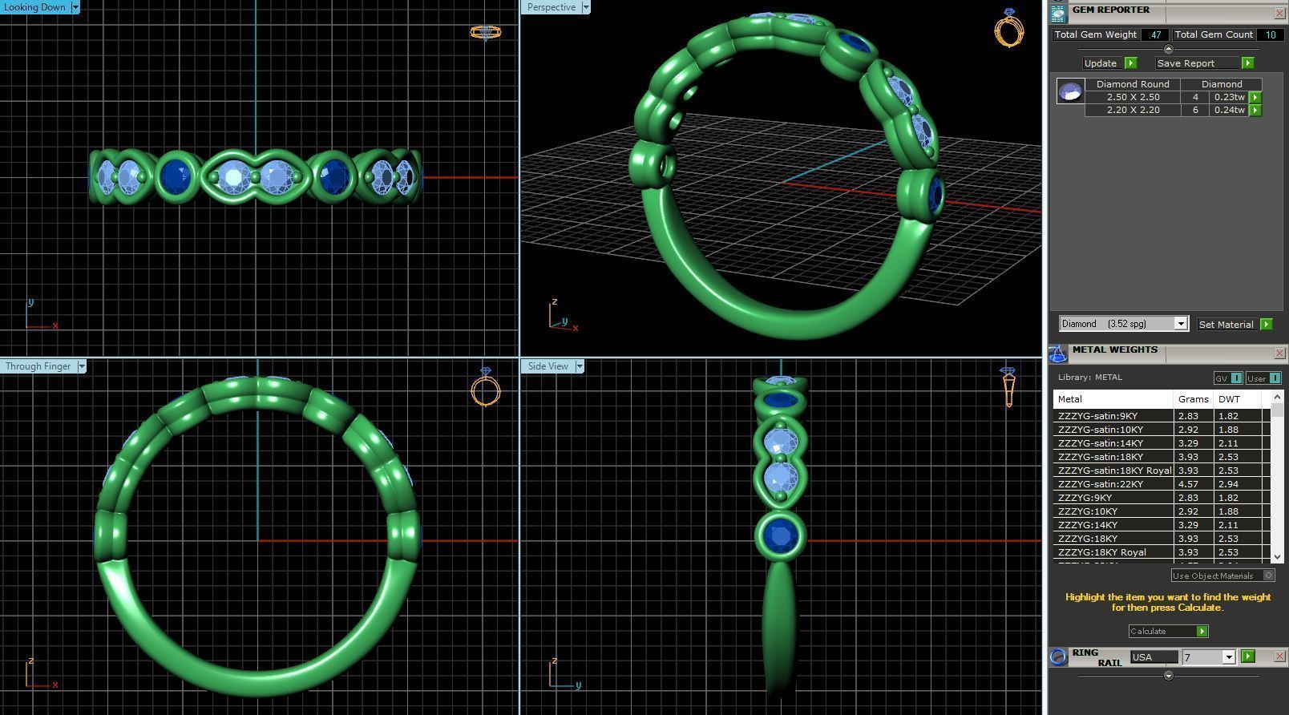1289x715 pixels.
Task: Click metal list scroll down arrow
Action: coord(1277,556)
